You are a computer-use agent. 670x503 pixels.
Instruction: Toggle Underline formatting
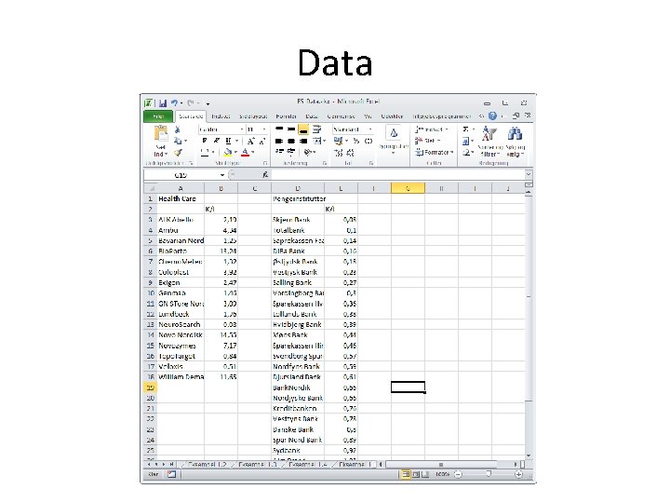[x=228, y=141]
